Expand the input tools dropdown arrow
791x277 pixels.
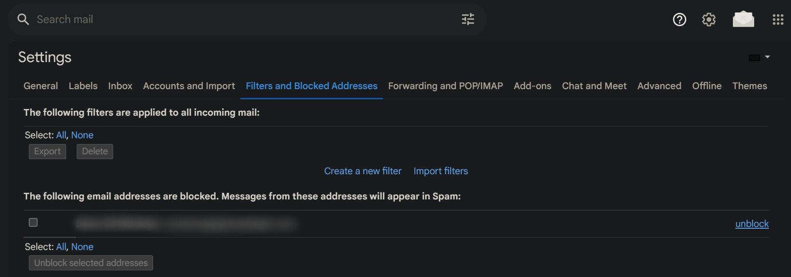coord(767,57)
